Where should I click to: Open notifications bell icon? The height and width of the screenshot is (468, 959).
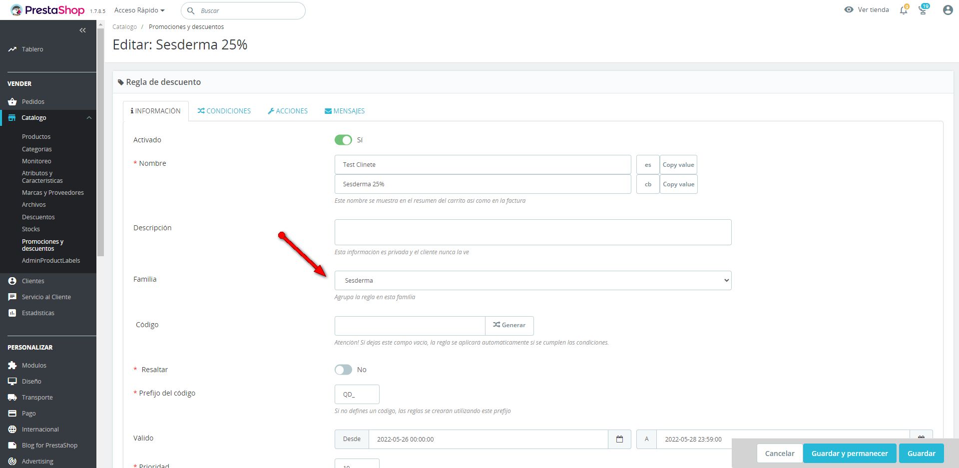click(x=904, y=10)
